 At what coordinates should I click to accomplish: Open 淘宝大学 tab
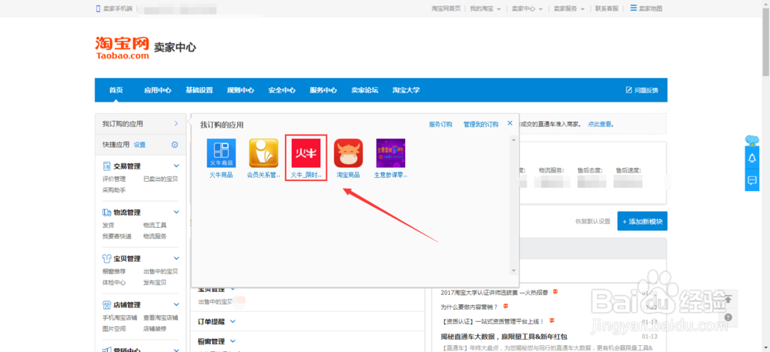click(406, 90)
